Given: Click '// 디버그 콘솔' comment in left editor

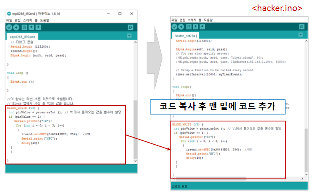Looking at the screenshot, I should coord(22,42).
